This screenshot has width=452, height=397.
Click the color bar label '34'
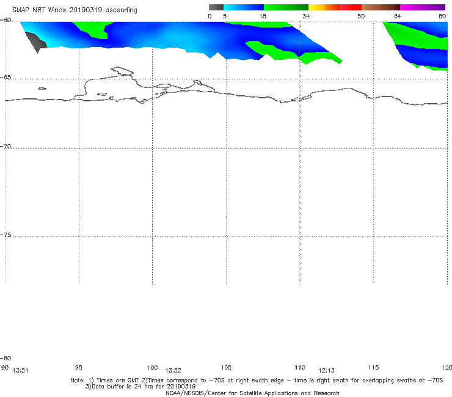tap(306, 16)
